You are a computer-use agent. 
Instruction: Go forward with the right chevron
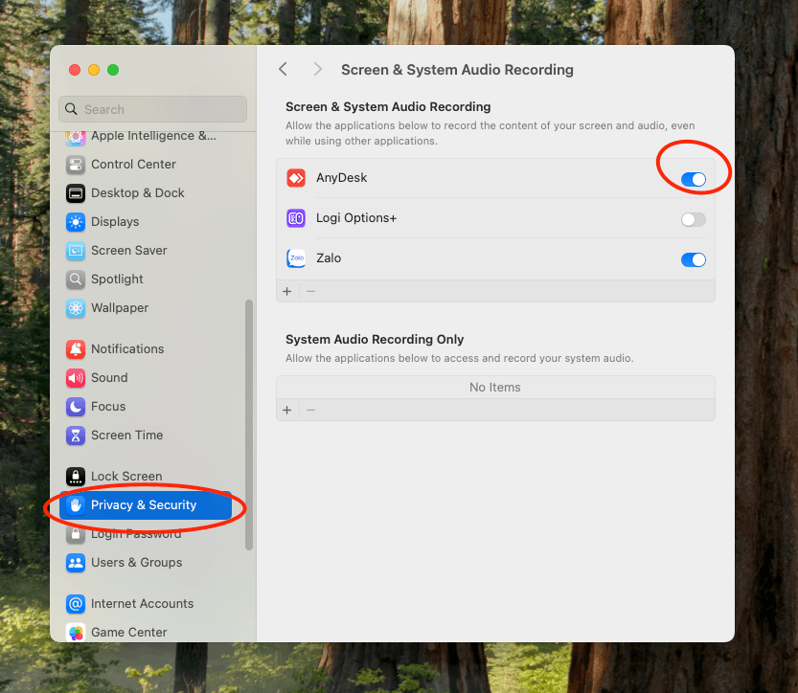coord(318,69)
